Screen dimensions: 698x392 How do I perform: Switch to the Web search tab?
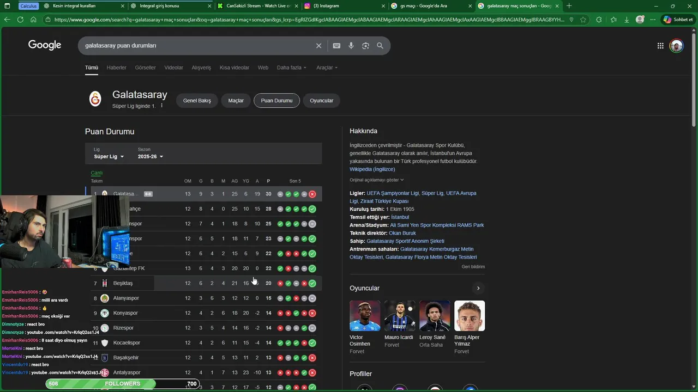(263, 68)
